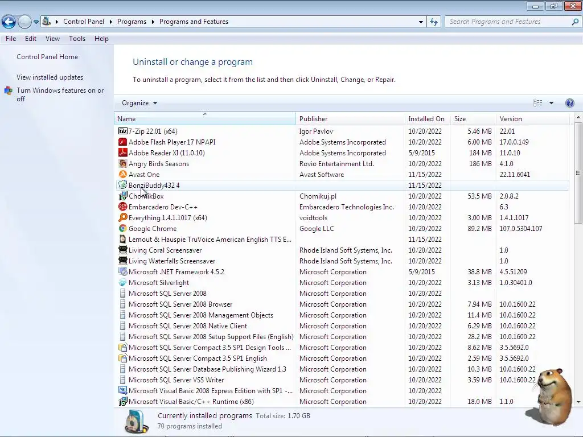Expand arrow after Control Panel breadcrumb
The image size is (583, 437).
[111, 22]
